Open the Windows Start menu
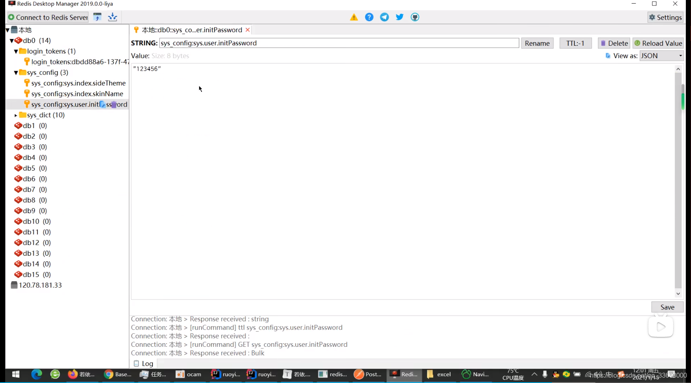The height and width of the screenshot is (383, 691). [x=16, y=374]
